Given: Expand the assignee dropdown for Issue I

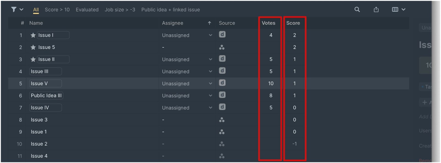Looking at the screenshot, I should (211, 35).
